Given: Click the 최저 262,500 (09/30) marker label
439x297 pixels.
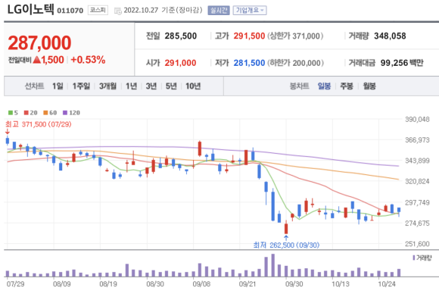Looking at the screenshot, I should [286, 245].
